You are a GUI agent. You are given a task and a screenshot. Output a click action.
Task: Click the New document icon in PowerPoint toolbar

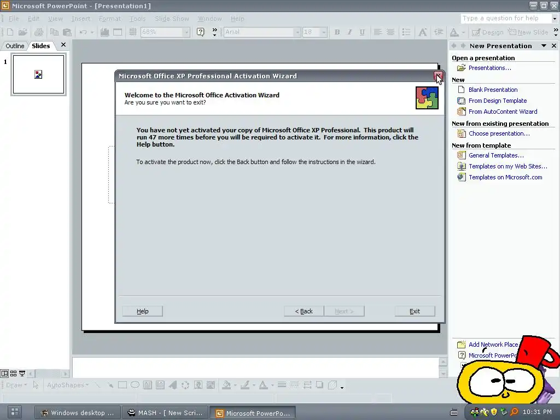click(x=10, y=32)
